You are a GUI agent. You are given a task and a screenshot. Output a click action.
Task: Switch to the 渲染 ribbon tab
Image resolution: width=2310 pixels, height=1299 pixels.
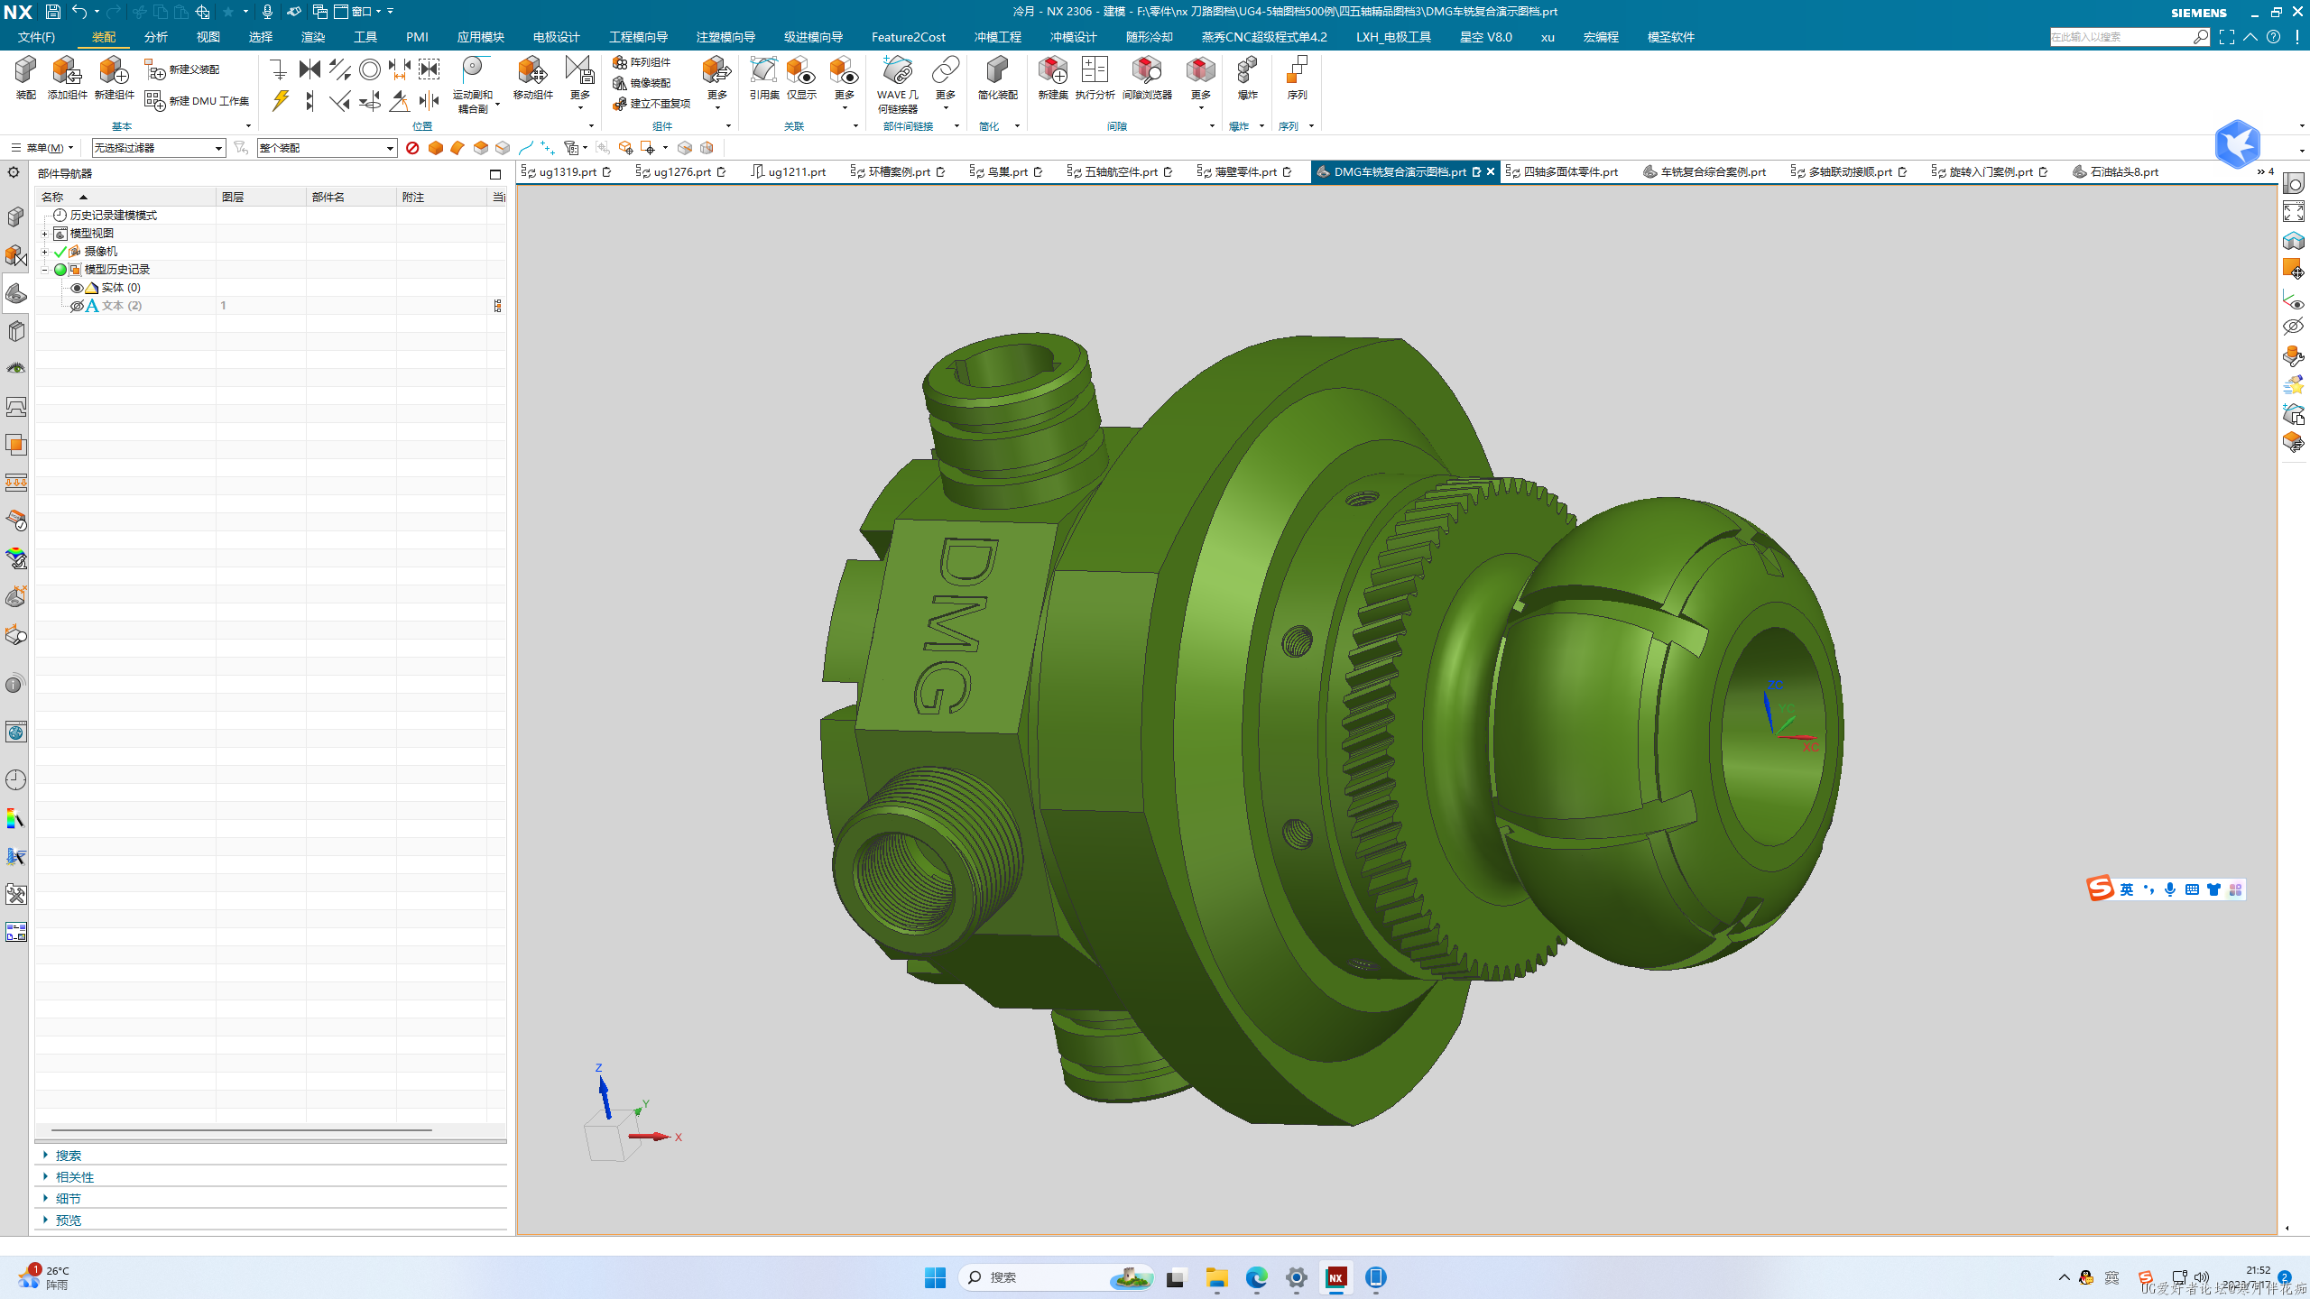(312, 37)
